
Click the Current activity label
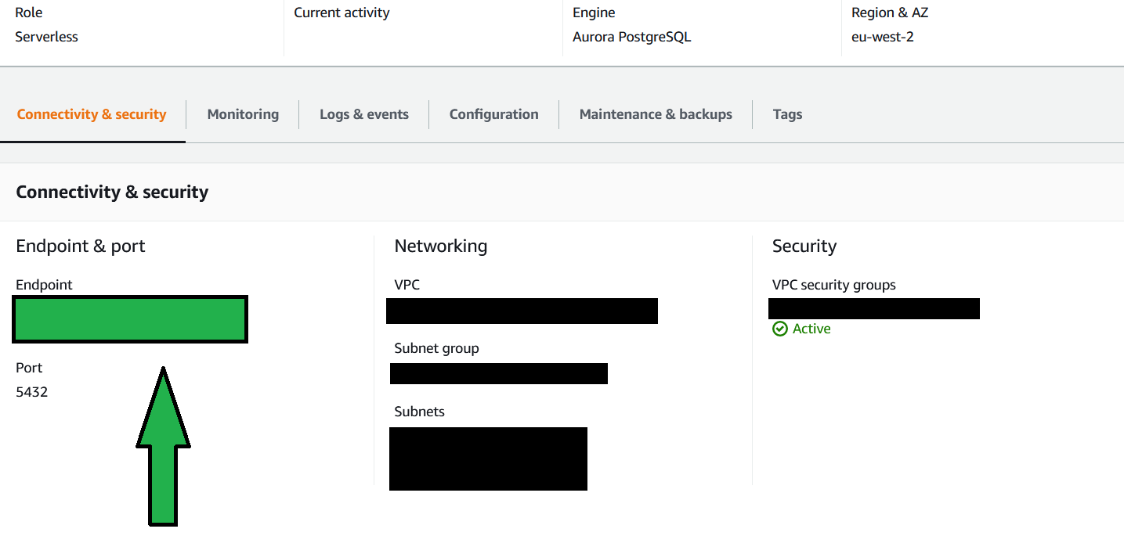pos(342,13)
